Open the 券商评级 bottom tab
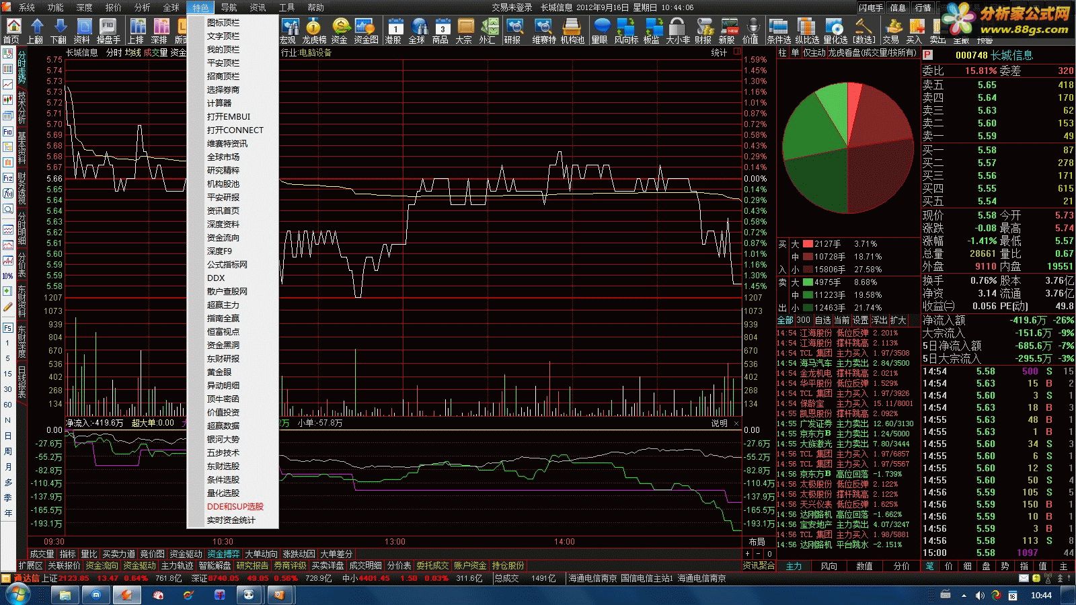 (290, 565)
